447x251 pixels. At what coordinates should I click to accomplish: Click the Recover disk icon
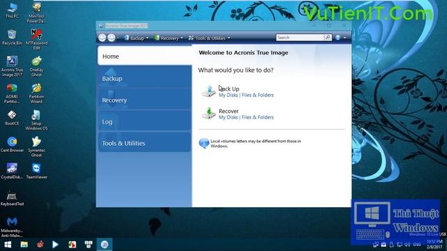209,114
